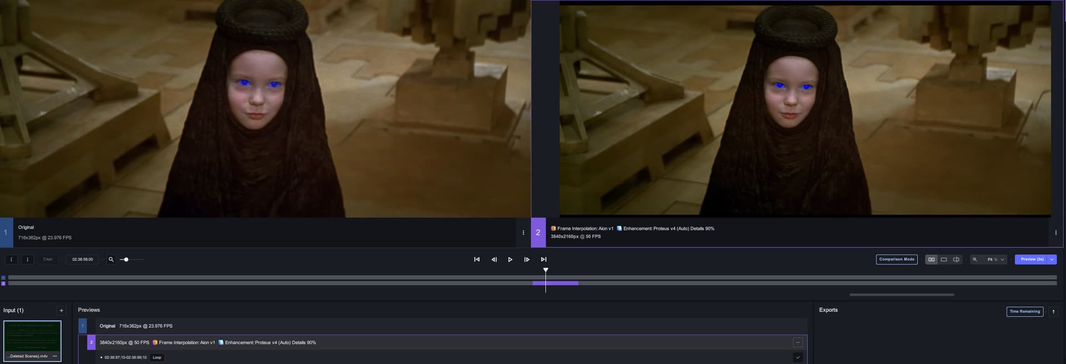Click the Preview (2s) button
The width and height of the screenshot is (1066, 364).
tap(1031, 259)
